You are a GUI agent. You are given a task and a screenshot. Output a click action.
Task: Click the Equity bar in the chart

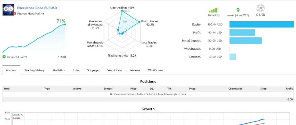[x=261, y=24]
